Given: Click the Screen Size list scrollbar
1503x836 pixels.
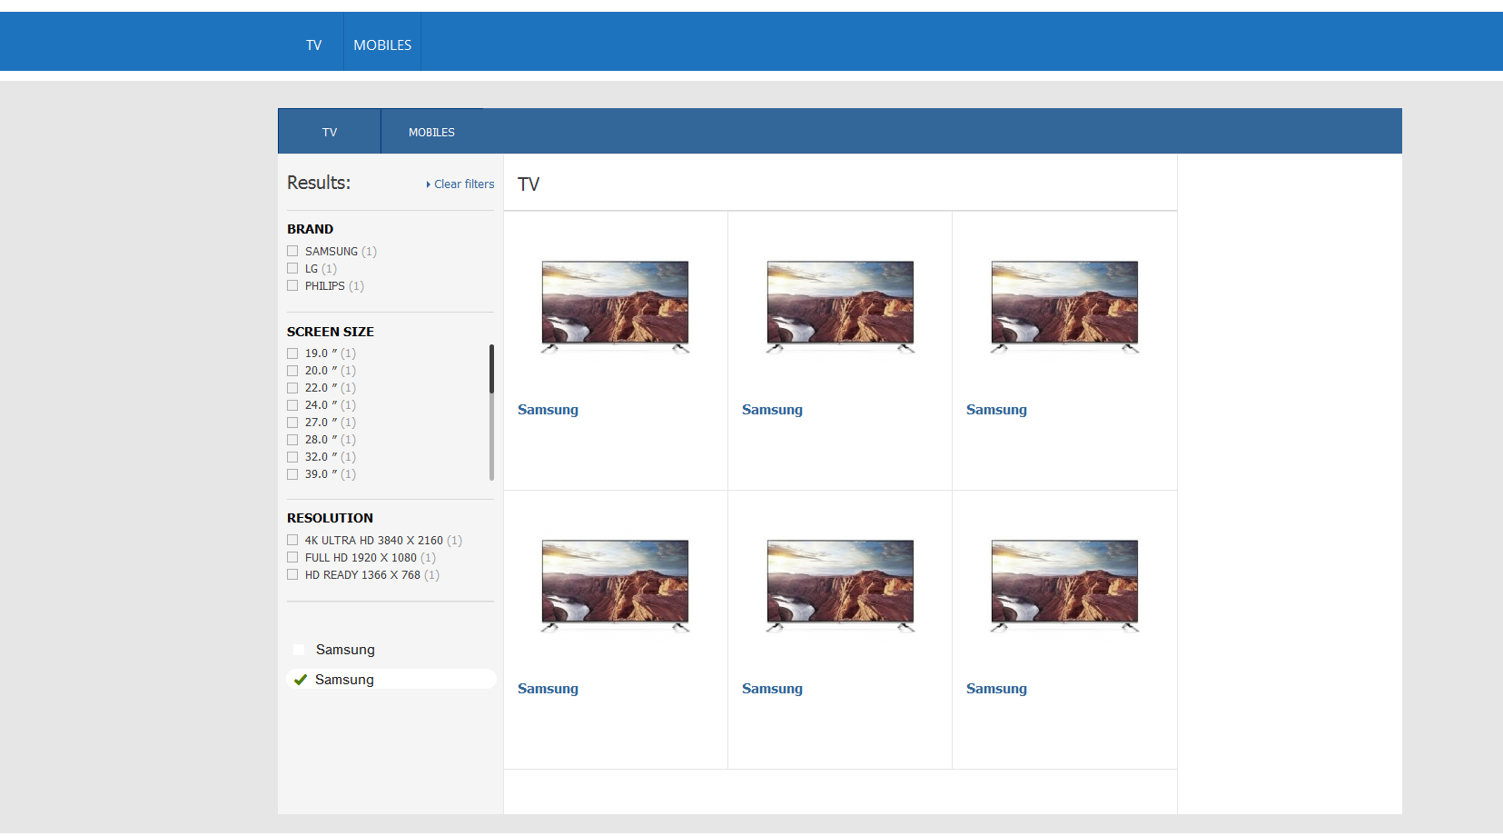Looking at the screenshot, I should pyautogui.click(x=491, y=412).
